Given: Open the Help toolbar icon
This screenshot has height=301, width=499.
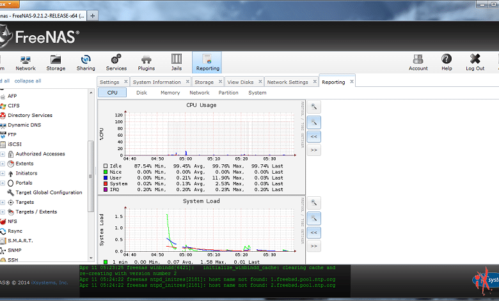Looking at the screenshot, I should (447, 62).
